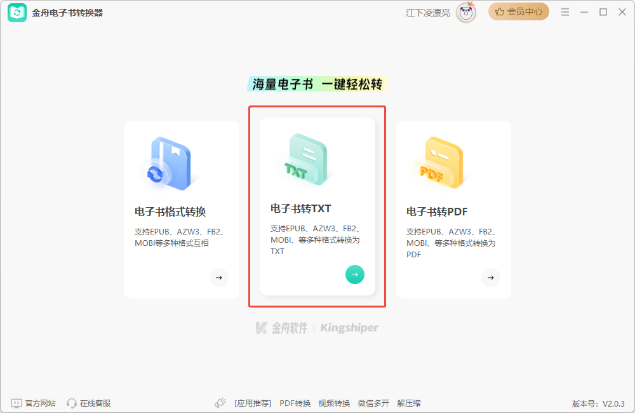Click the 金舟电子书转换器 window title text
This screenshot has height=413, width=635.
(x=68, y=13)
